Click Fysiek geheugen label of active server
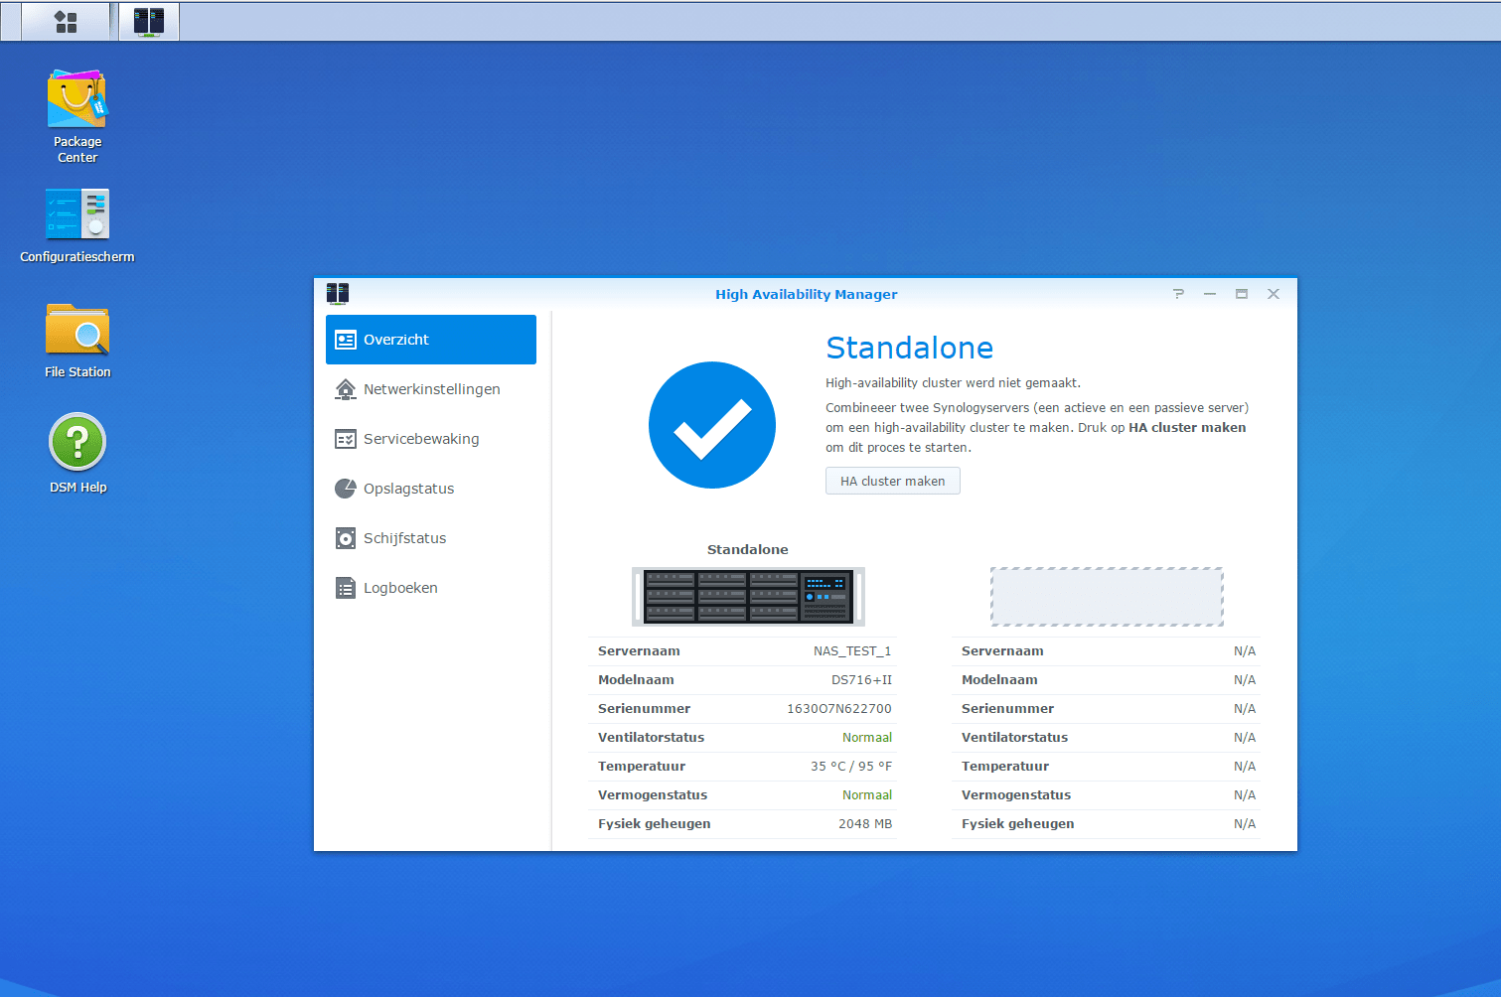Image resolution: width=1501 pixels, height=997 pixels. 655,824
